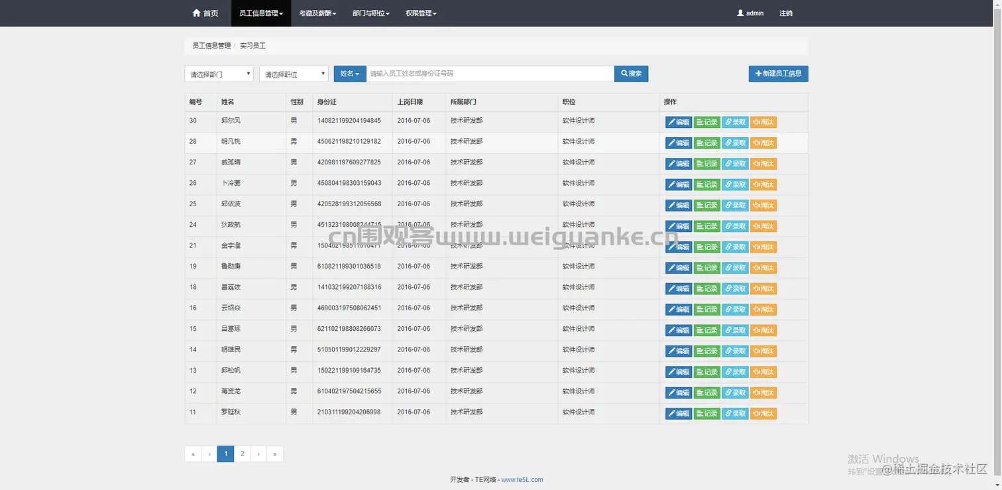Screen dimensions: 1002x490
Task: Click 录取 for employee number 28
Action: click(x=735, y=143)
